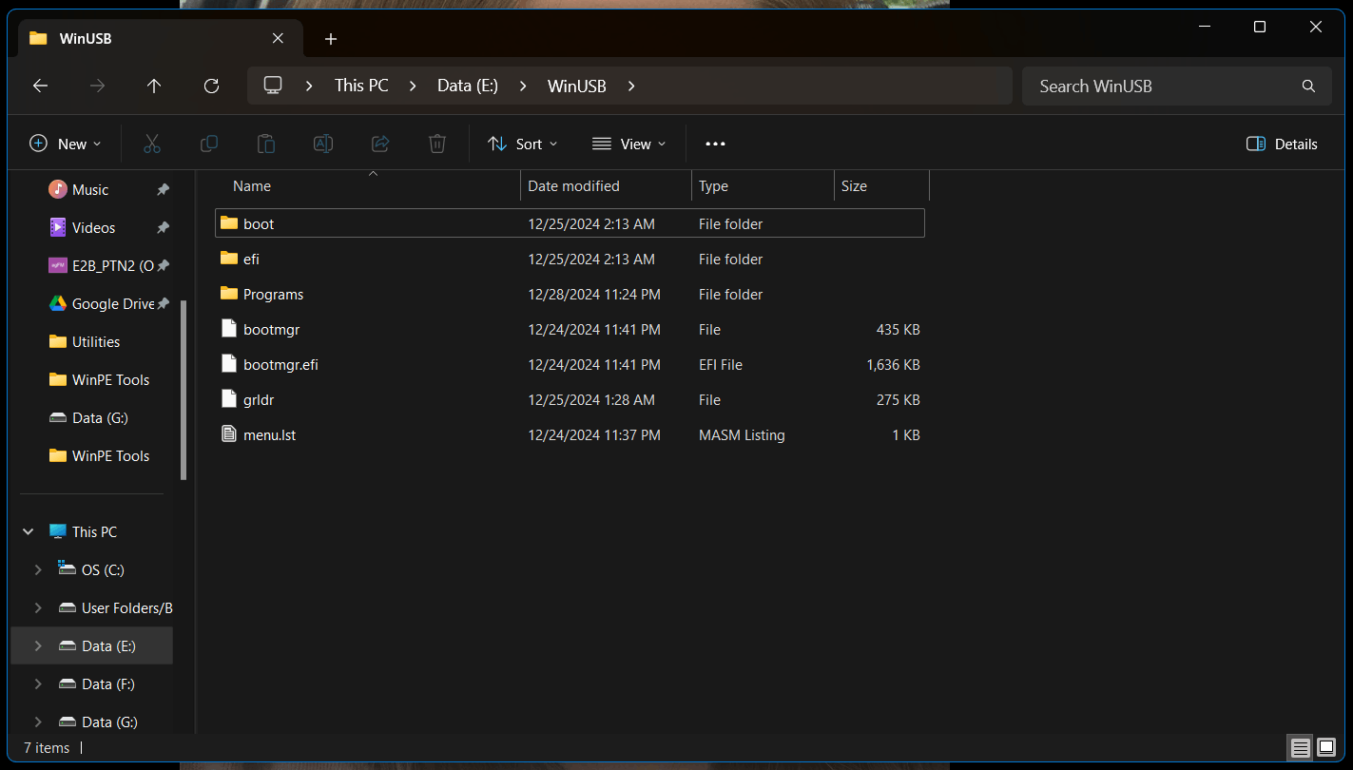The image size is (1353, 770).
Task: Refresh the WinUSB folder view
Action: pos(211,86)
